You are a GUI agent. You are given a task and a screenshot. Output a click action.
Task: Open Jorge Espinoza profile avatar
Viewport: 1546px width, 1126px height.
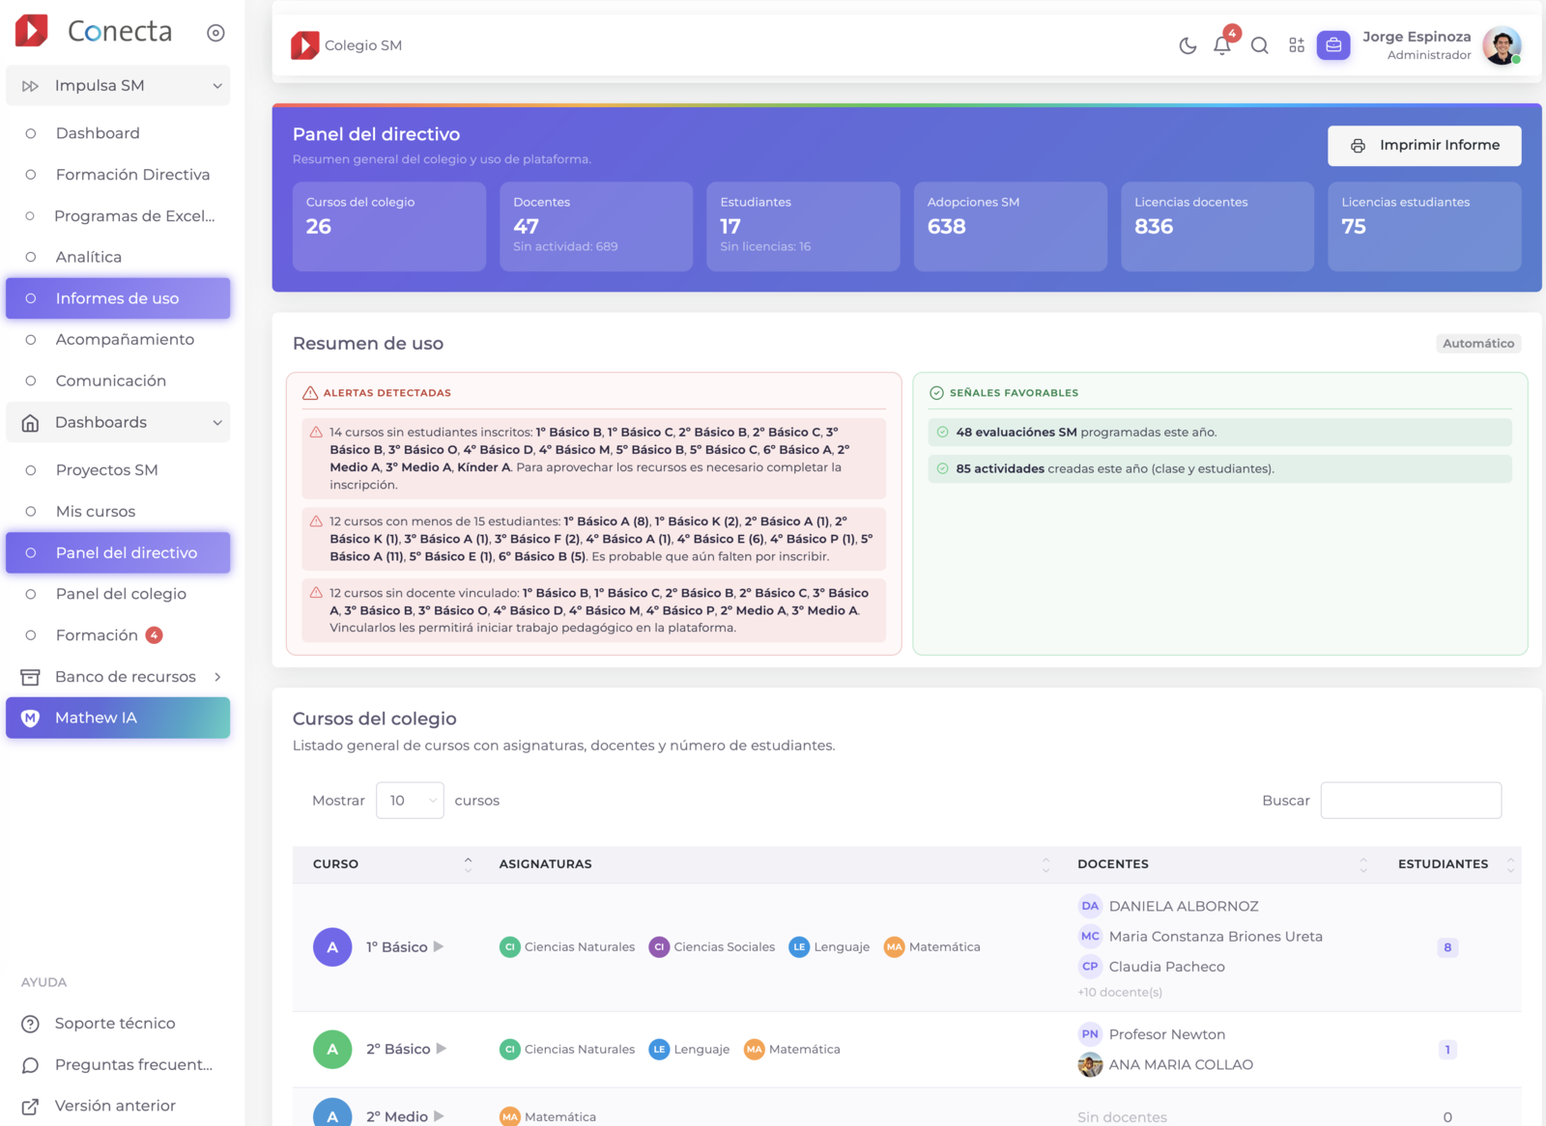pyautogui.click(x=1502, y=45)
